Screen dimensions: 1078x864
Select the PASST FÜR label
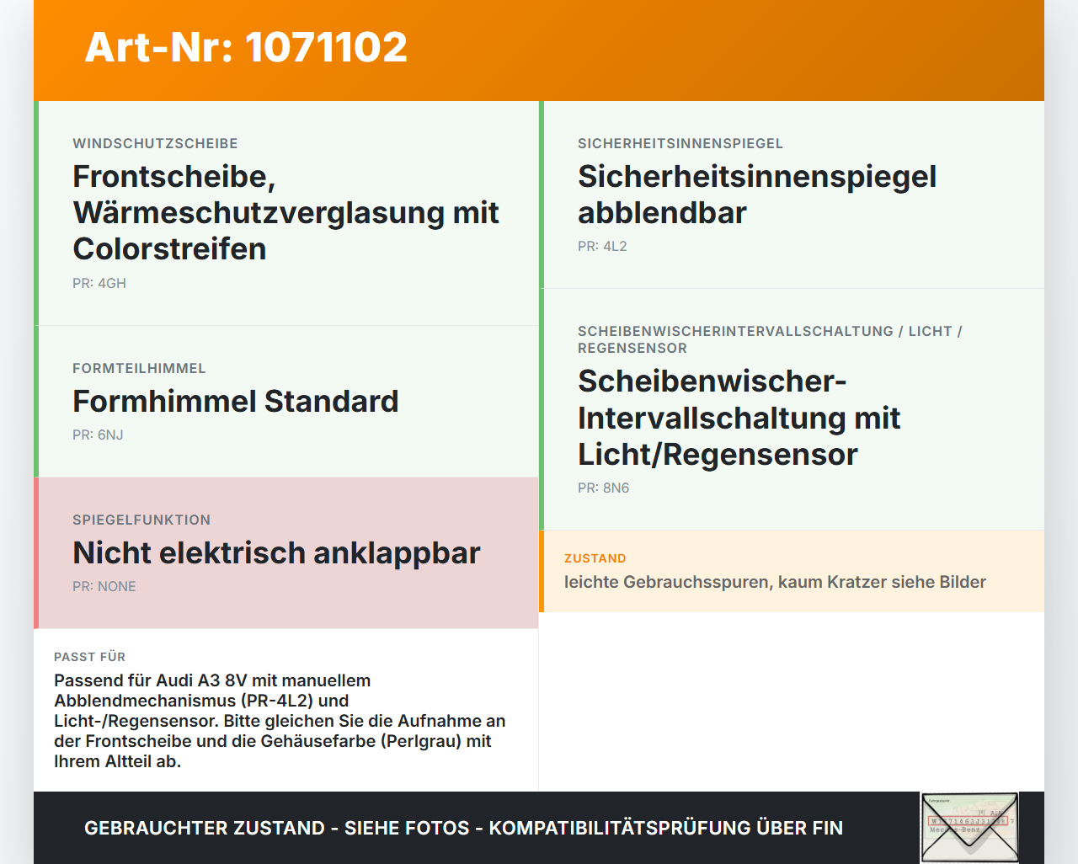(x=89, y=657)
